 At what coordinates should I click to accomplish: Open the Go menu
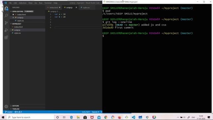coord(36,3)
